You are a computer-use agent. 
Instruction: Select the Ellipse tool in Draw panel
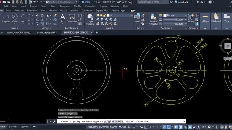[x=29, y=19]
